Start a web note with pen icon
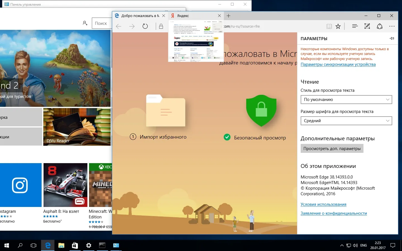Screen dimensions: 402x251 point(367,26)
